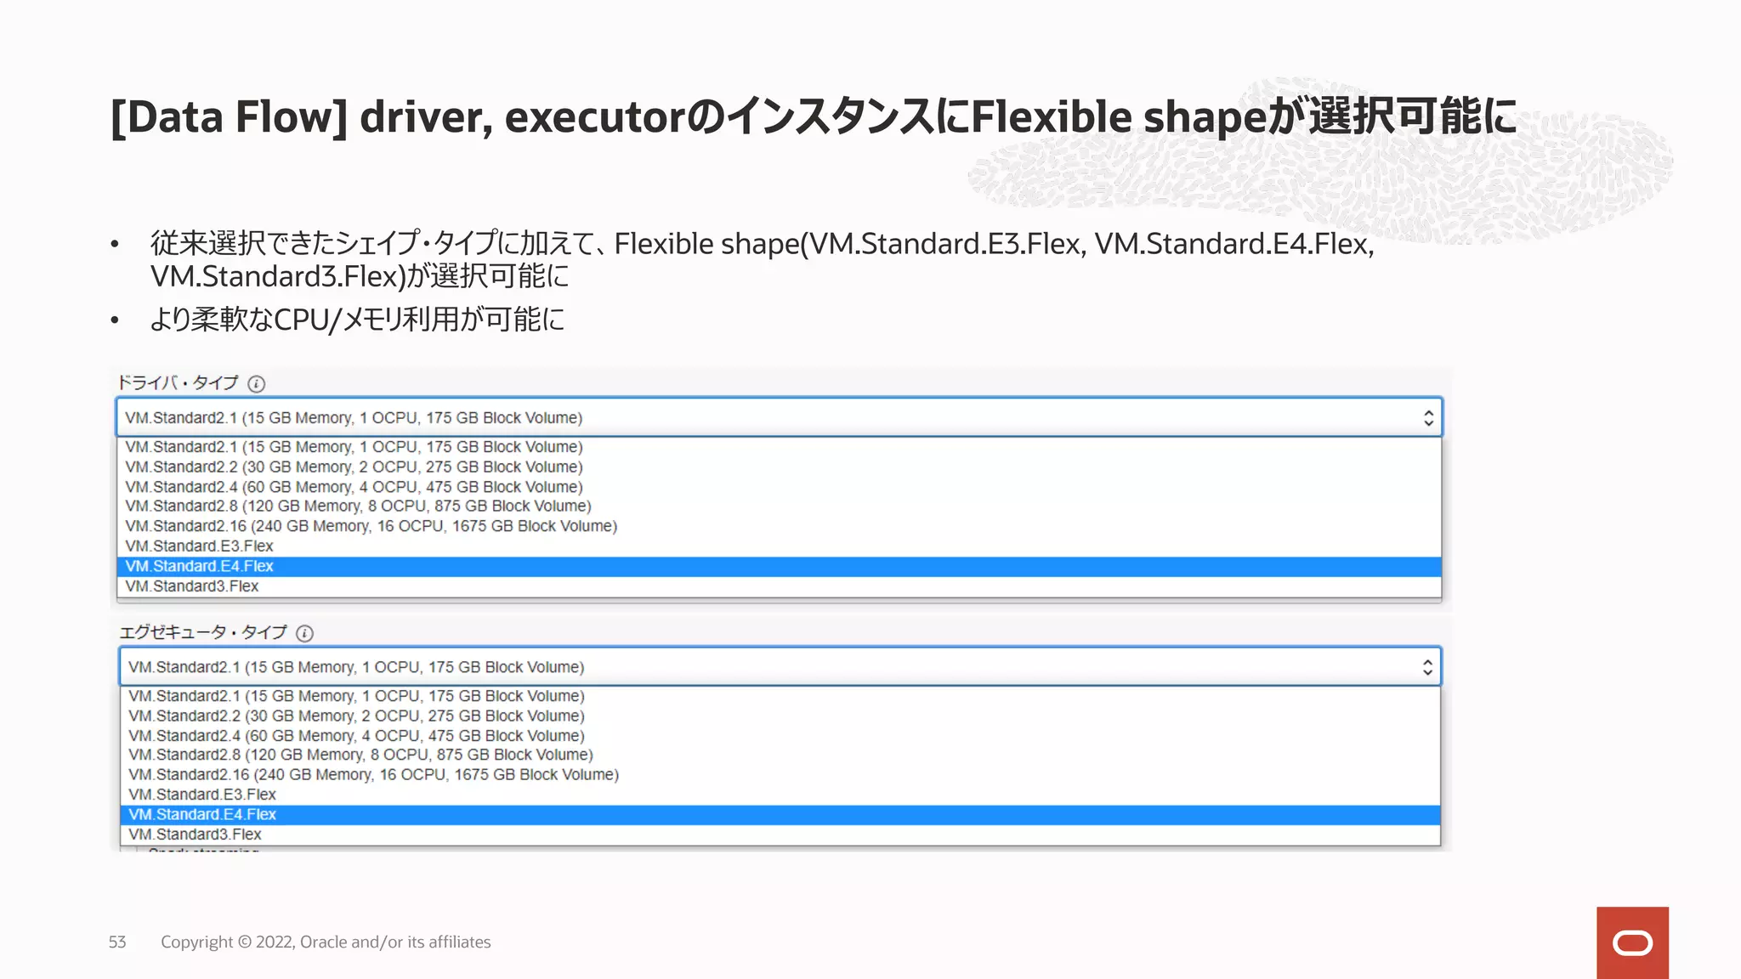Open the driver type combo box

coord(780,417)
